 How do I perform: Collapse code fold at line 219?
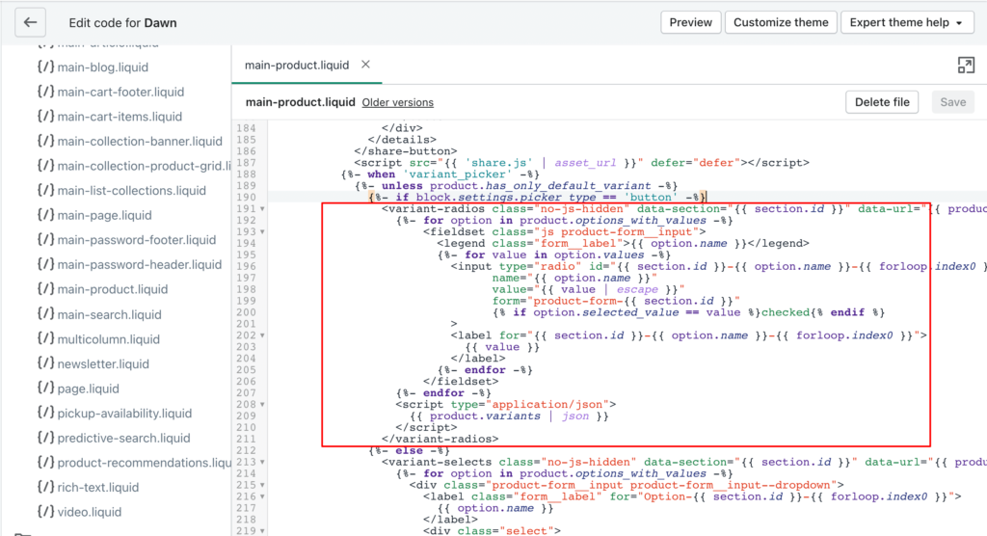click(x=262, y=531)
